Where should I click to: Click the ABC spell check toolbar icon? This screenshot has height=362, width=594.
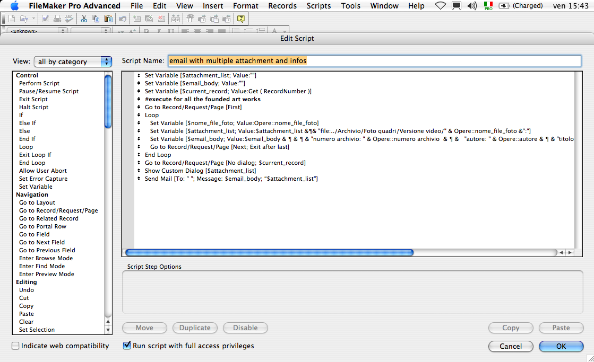pos(69,19)
